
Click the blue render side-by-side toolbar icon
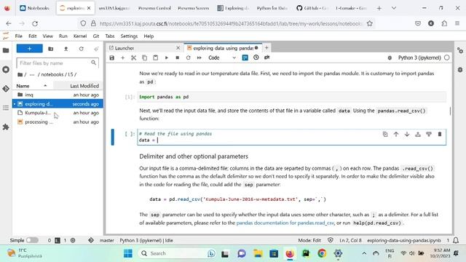pyautogui.click(x=245, y=57)
